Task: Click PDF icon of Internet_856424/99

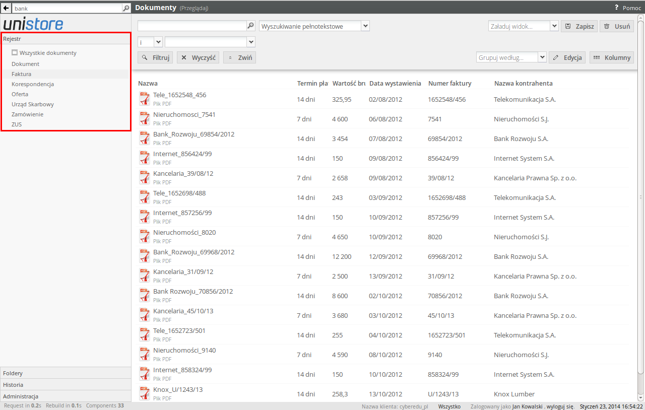Action: [145, 158]
